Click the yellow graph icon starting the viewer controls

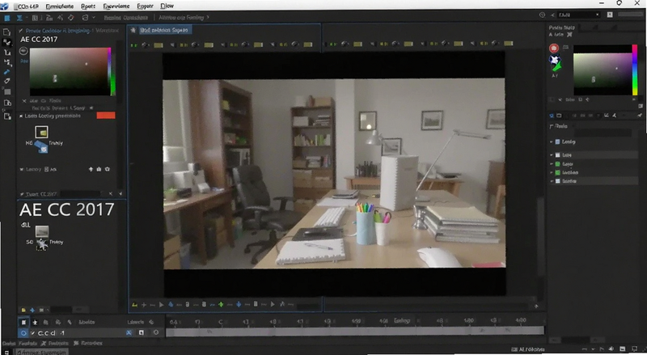pos(134,305)
